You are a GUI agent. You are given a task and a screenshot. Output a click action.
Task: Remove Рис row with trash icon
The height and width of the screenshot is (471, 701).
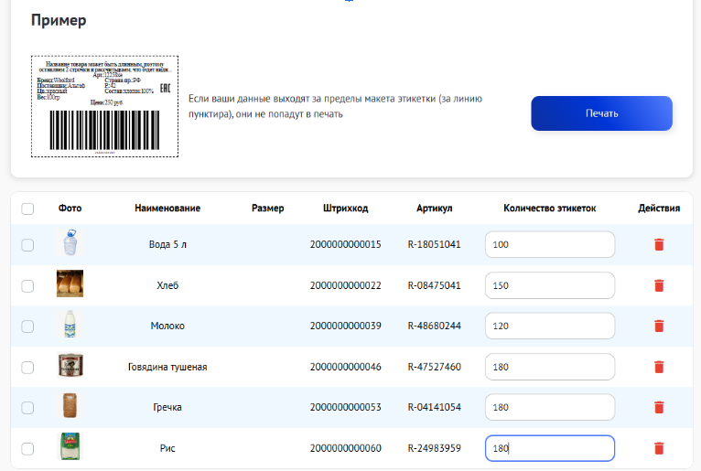tap(658, 448)
